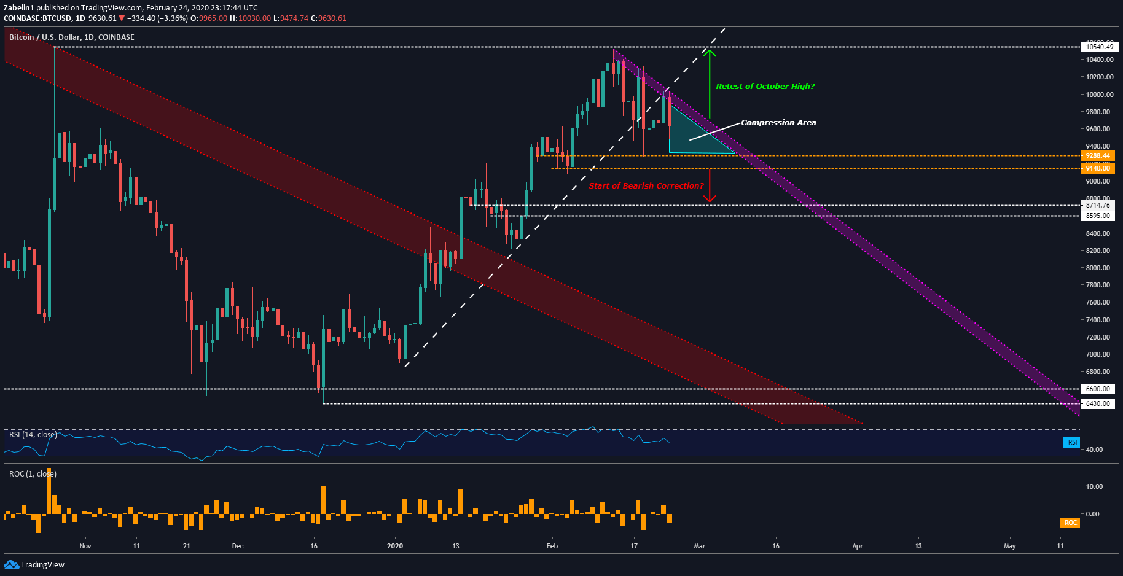
Task: Click the TradingView.com text in the header
Action: (x=112, y=8)
